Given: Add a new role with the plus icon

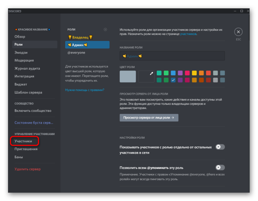Looking at the screenshot, I should pos(105,29).
